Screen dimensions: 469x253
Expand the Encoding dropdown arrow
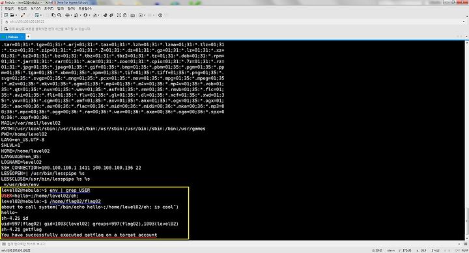coord(89,15)
